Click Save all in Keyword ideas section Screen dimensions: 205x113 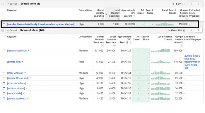12,30
